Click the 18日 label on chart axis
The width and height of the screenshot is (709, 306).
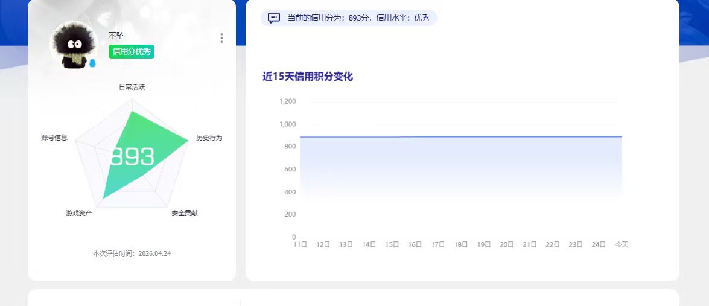coord(461,244)
